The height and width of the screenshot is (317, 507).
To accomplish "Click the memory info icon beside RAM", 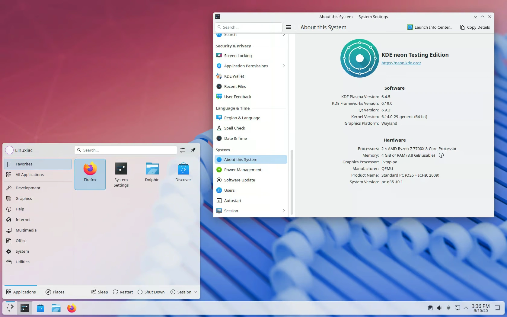I will pyautogui.click(x=441, y=155).
